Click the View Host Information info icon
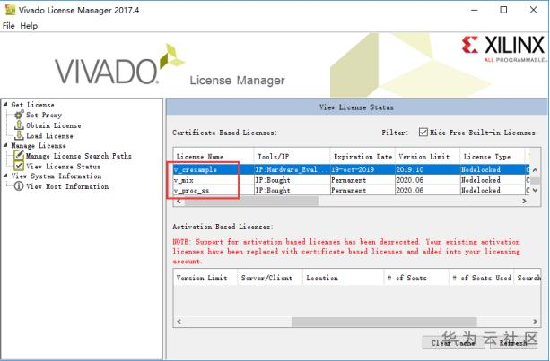Screen dimensions: 550x361 pos(19,186)
